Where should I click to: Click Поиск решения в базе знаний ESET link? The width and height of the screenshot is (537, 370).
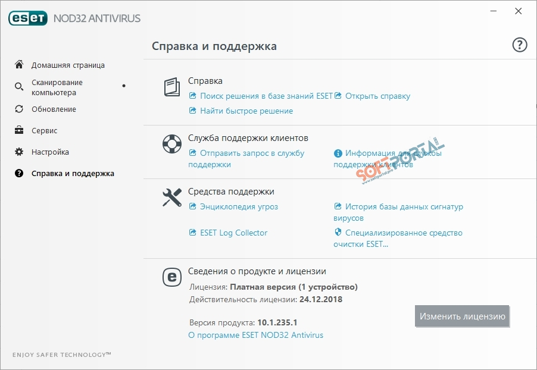click(x=267, y=96)
